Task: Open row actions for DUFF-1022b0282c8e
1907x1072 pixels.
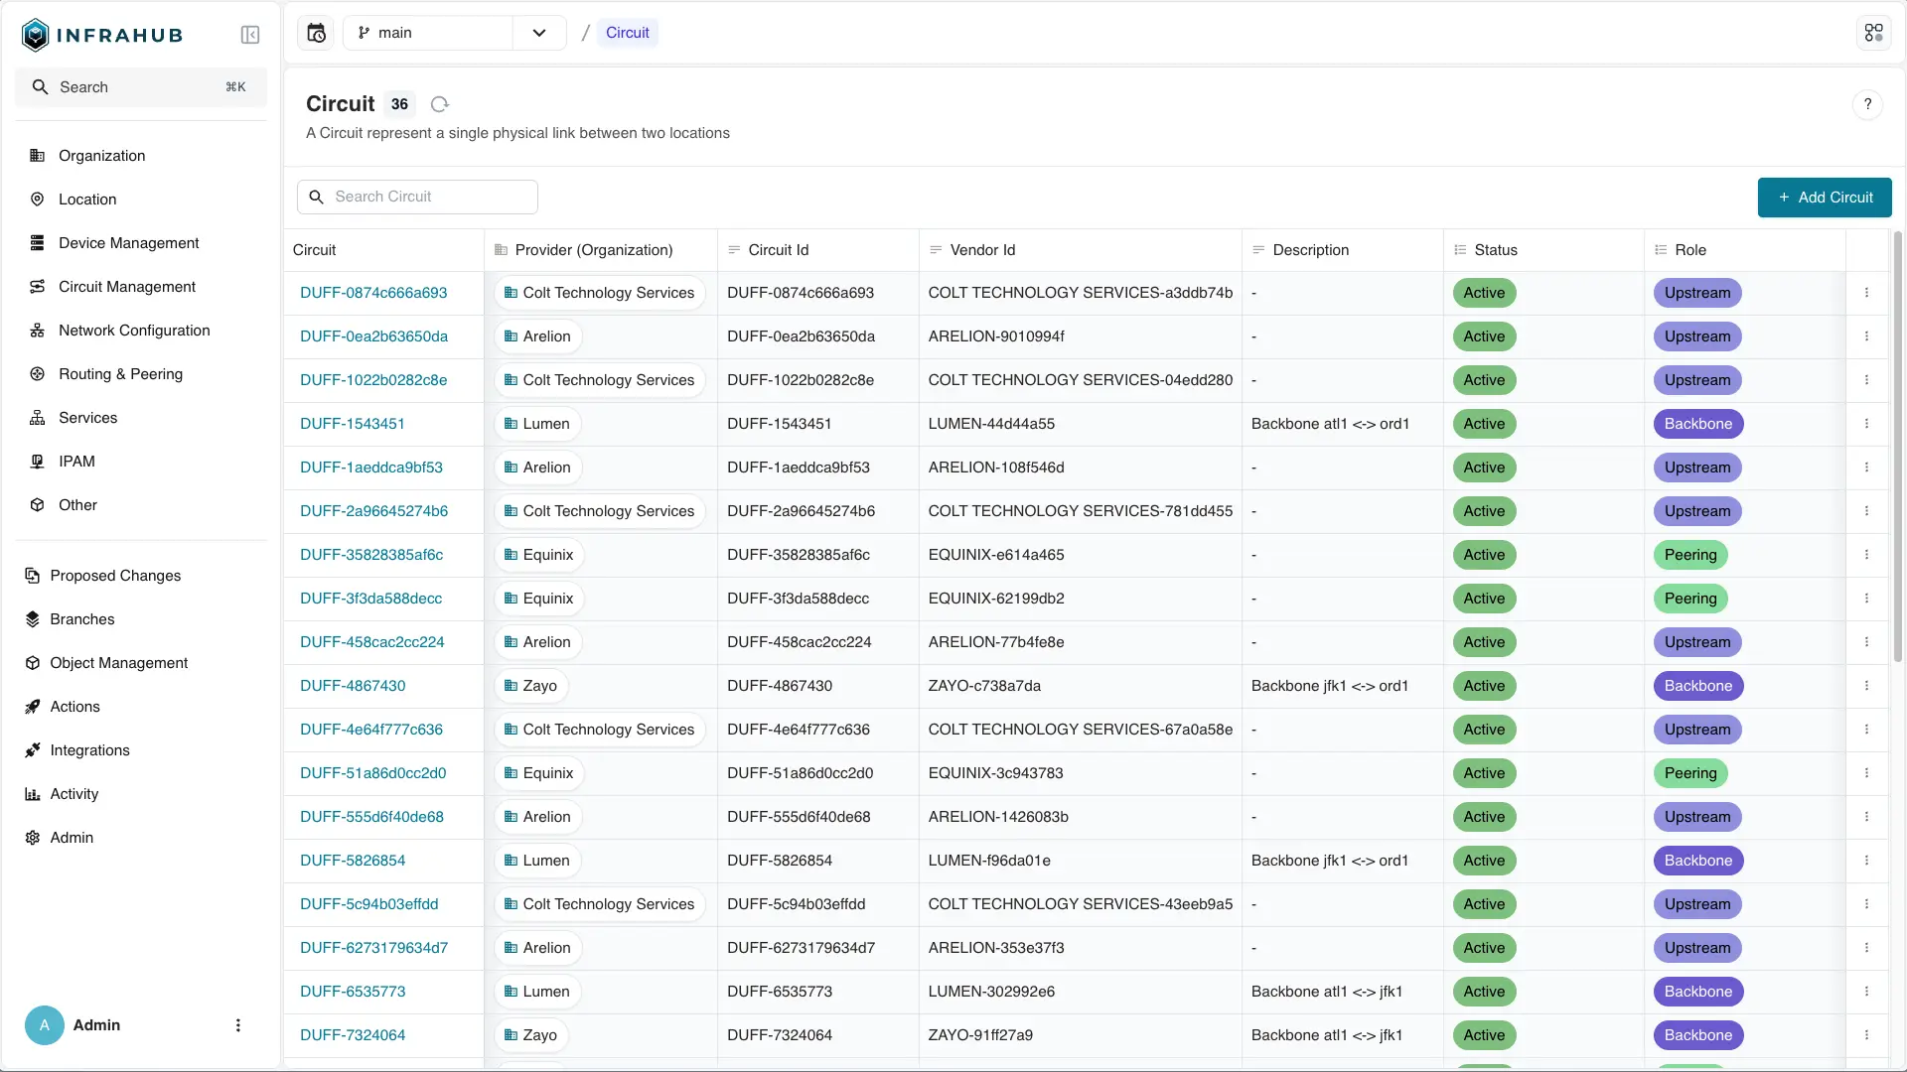Action: (x=1866, y=380)
